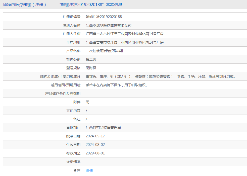Viewport: 247px width, 176px height.
Task: Select the structure description starting with 由钳头
Action: [161, 76]
